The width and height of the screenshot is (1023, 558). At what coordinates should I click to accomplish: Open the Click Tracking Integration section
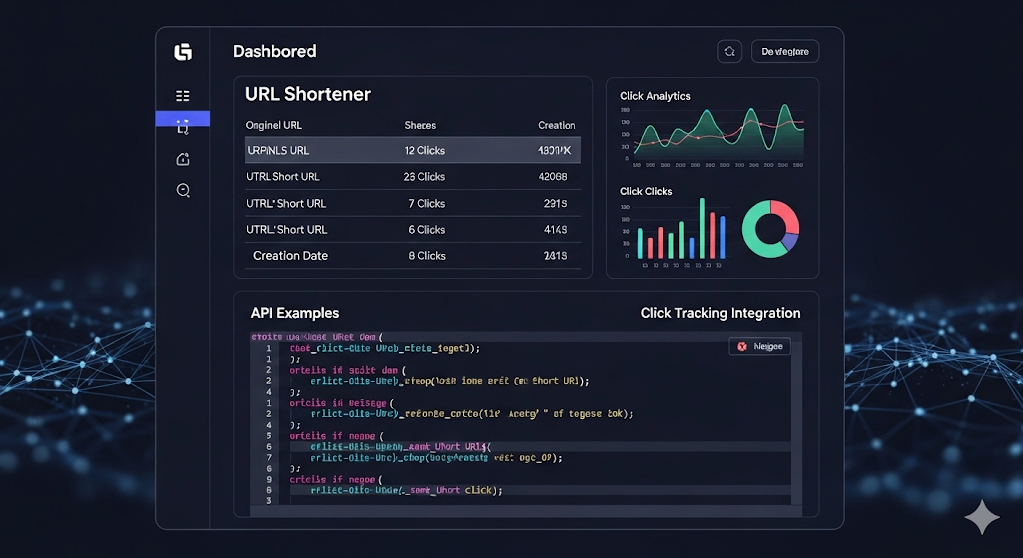(720, 313)
